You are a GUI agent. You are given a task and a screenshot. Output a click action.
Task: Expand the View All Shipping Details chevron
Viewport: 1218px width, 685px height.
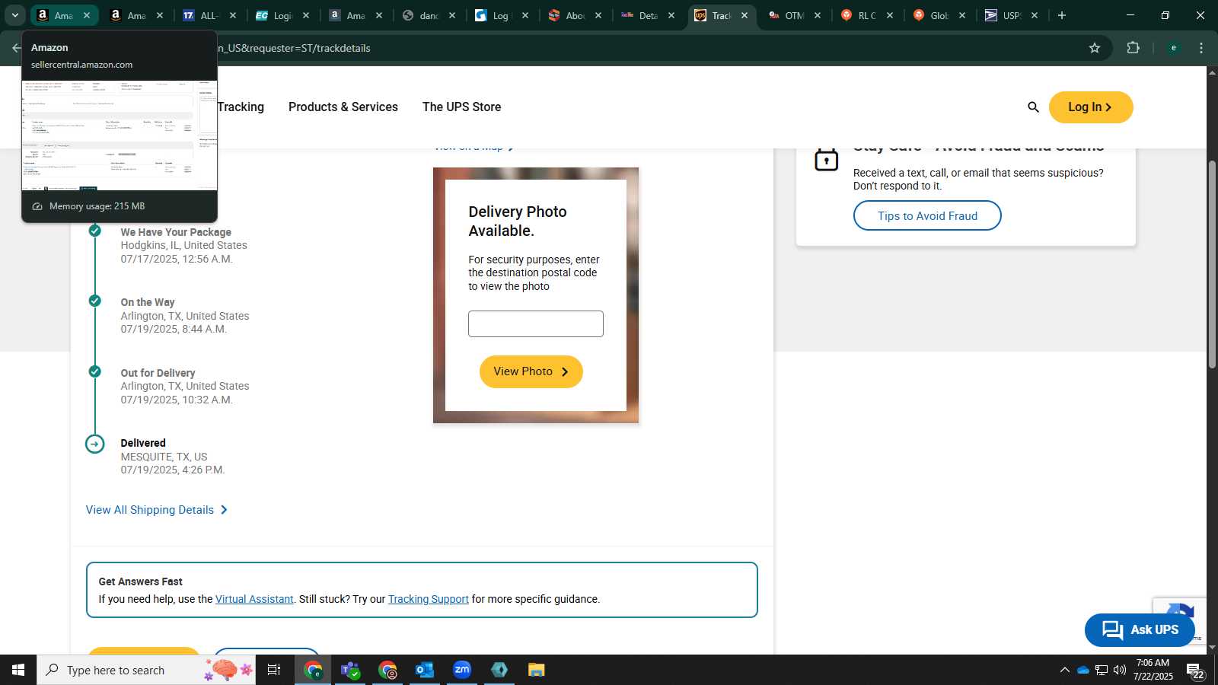[224, 510]
